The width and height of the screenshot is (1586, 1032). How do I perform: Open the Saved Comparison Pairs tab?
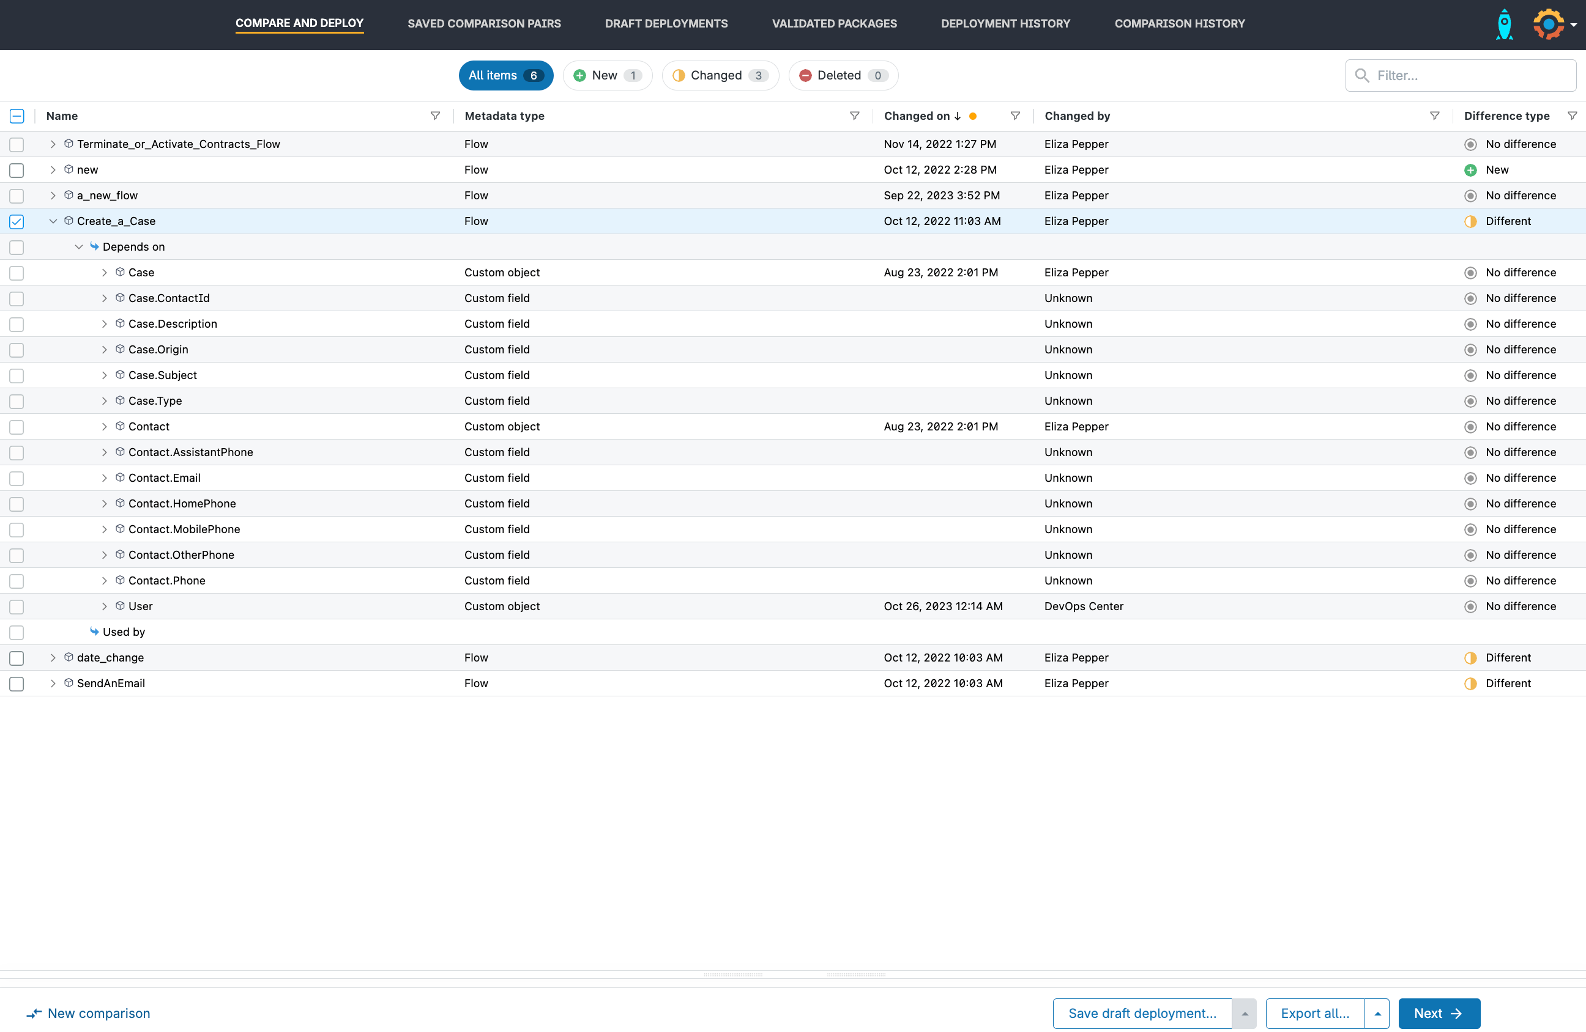(x=484, y=23)
